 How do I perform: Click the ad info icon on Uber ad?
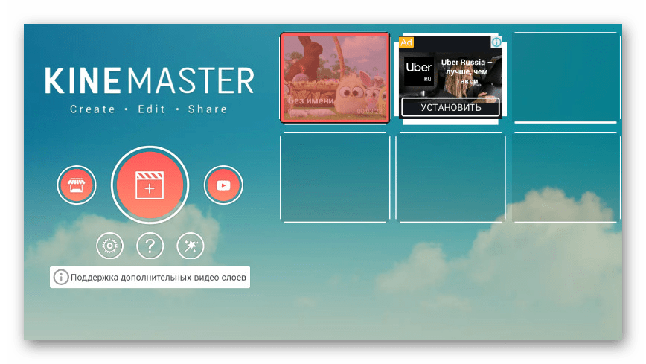pyautogui.click(x=496, y=42)
